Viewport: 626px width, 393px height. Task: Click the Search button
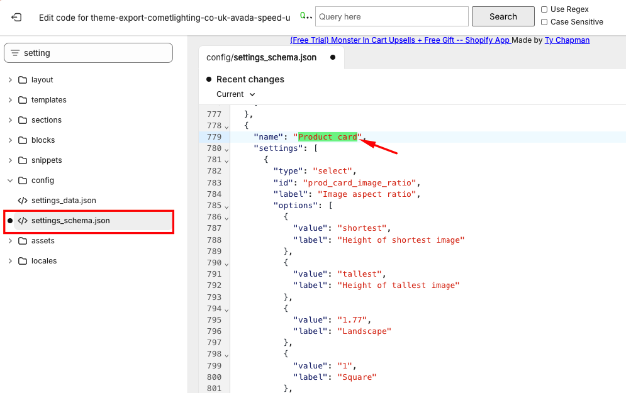click(503, 16)
